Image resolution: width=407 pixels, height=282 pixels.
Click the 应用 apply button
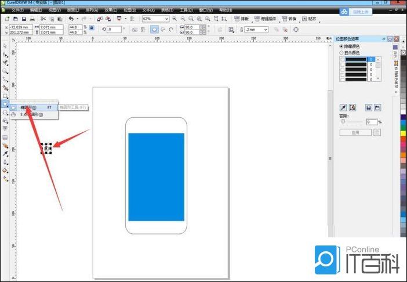tap(355, 132)
